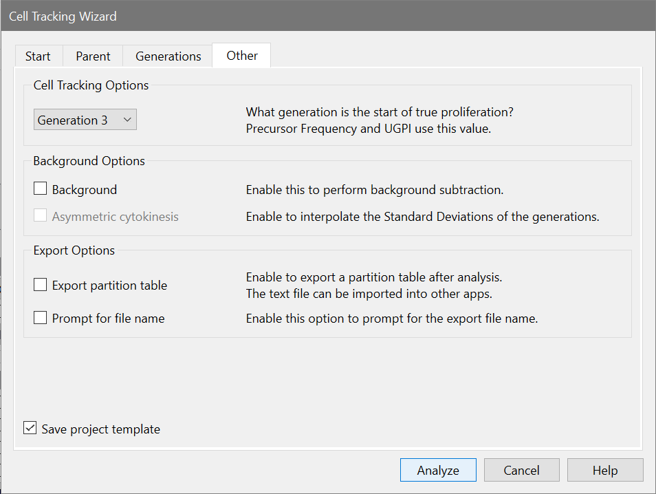Click the chevron arrow on generation combo box
Image resolution: width=656 pixels, height=494 pixels.
(127, 120)
